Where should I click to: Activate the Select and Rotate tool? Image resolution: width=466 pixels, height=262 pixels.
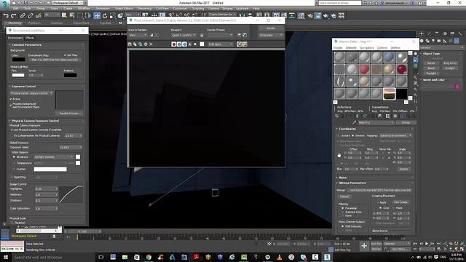click(105, 15)
